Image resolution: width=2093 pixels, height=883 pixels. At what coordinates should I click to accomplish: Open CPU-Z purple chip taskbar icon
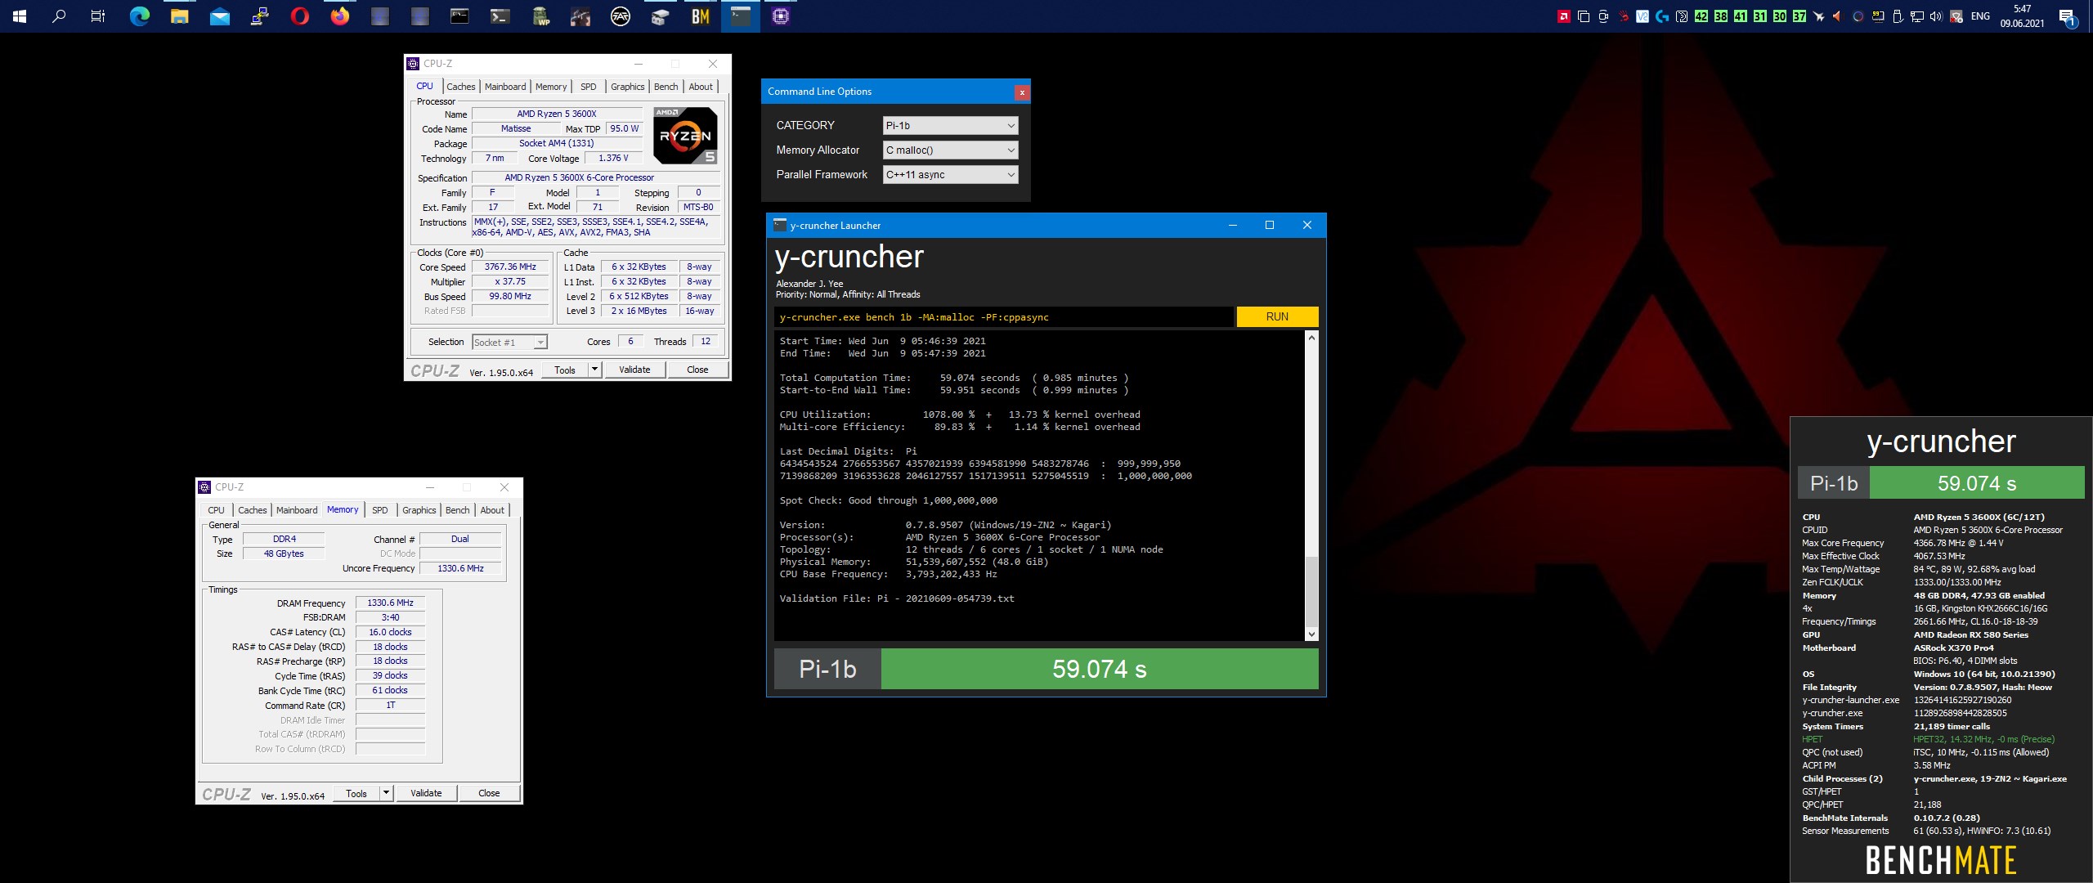[x=780, y=16]
